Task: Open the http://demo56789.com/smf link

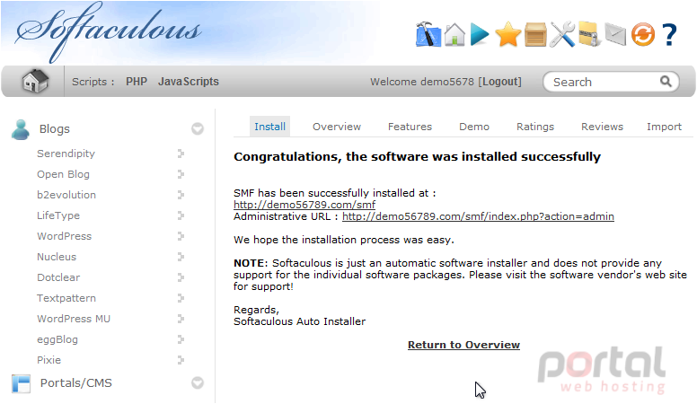Action: [304, 205]
